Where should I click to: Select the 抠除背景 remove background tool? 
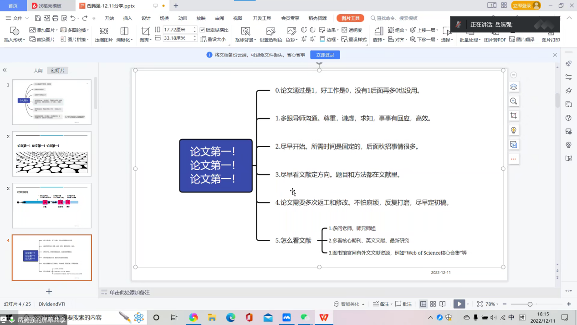coord(245,31)
